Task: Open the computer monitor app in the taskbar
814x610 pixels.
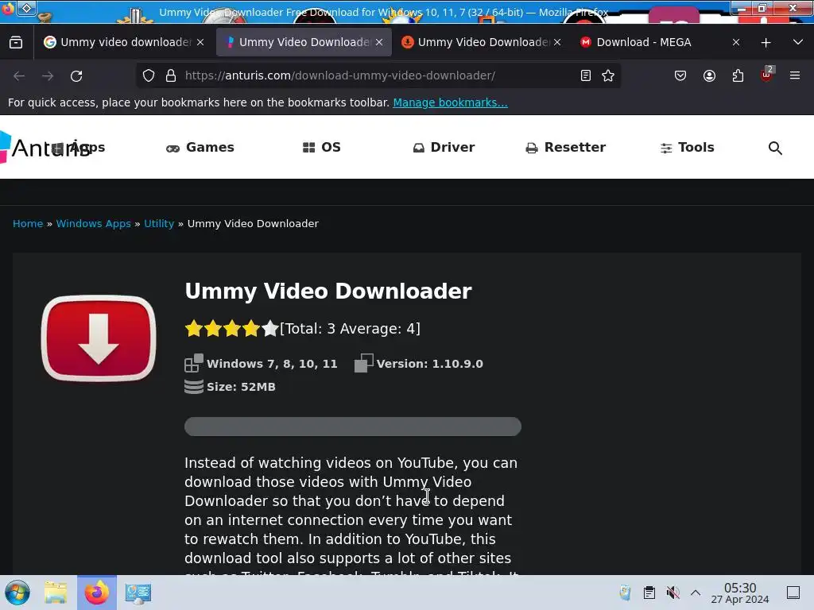Action: tap(138, 593)
